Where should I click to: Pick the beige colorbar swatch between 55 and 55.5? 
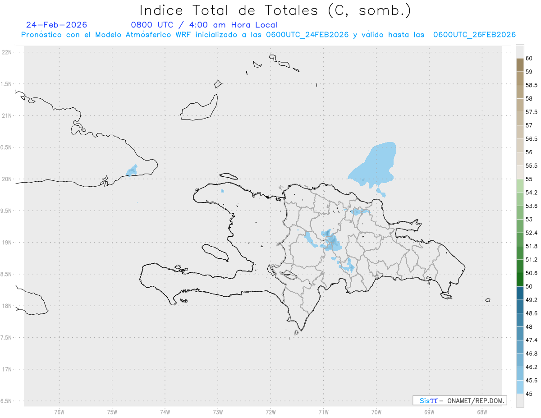(520, 172)
